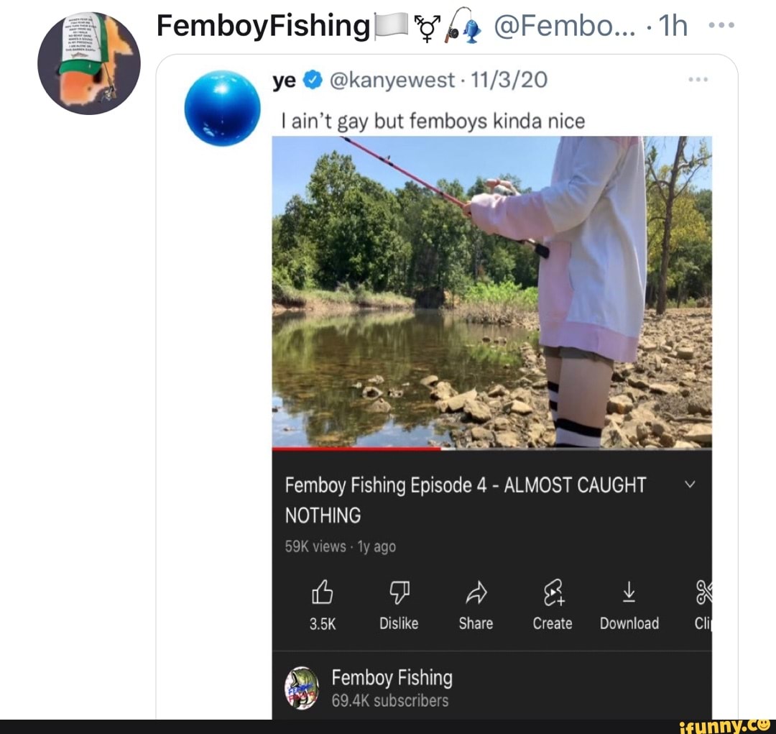Open the post options ellipsis menu
This screenshot has width=776, height=734.
point(721,24)
